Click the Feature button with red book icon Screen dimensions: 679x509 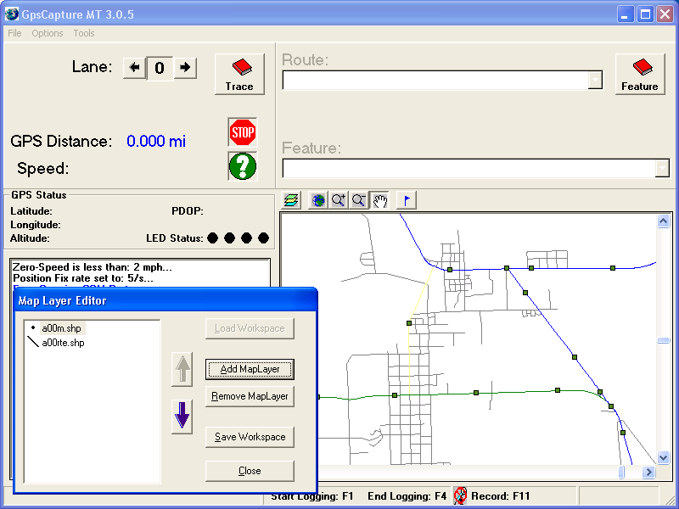(640, 74)
